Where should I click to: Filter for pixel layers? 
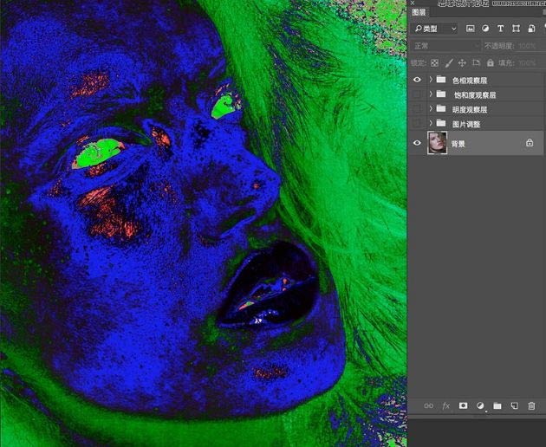471,29
